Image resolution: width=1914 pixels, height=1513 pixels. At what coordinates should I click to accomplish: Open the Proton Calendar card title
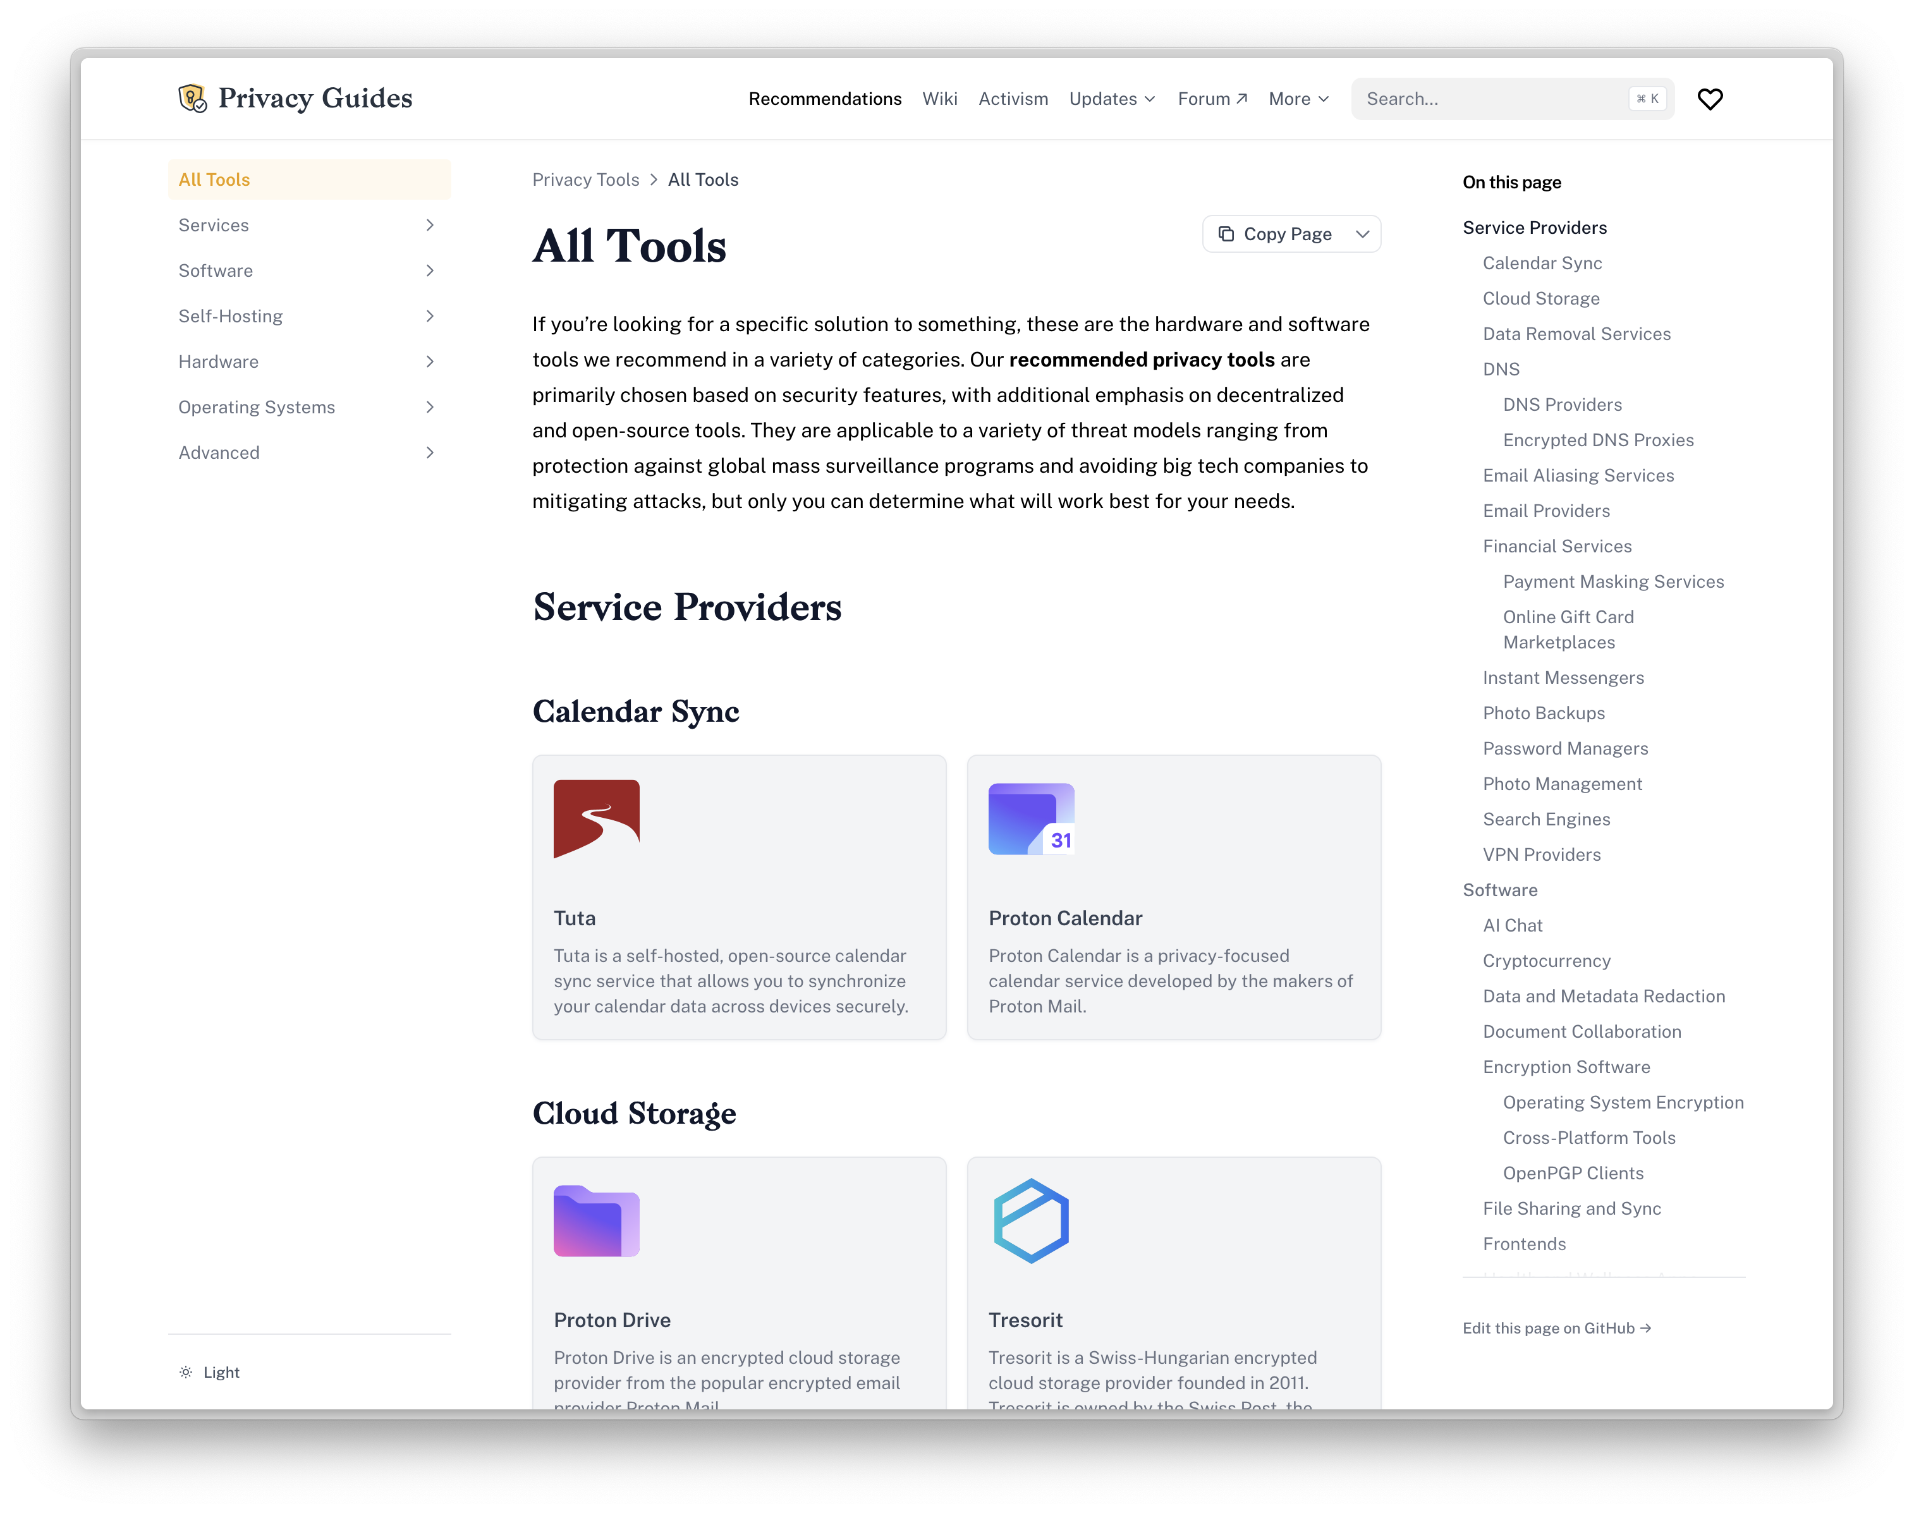(1065, 919)
